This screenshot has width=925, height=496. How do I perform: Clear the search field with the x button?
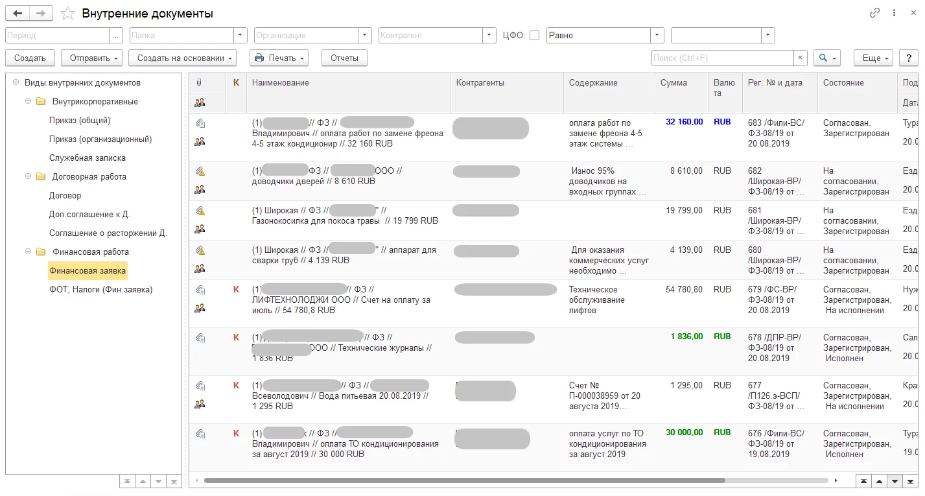(x=801, y=58)
